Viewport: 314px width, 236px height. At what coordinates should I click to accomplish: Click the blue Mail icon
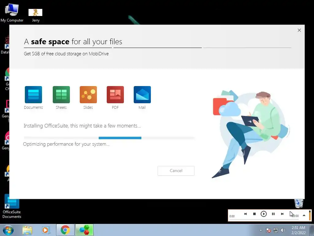[142, 95]
